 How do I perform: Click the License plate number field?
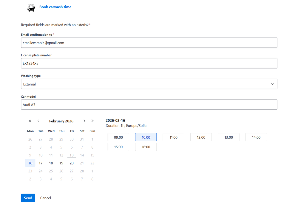tap(149, 63)
